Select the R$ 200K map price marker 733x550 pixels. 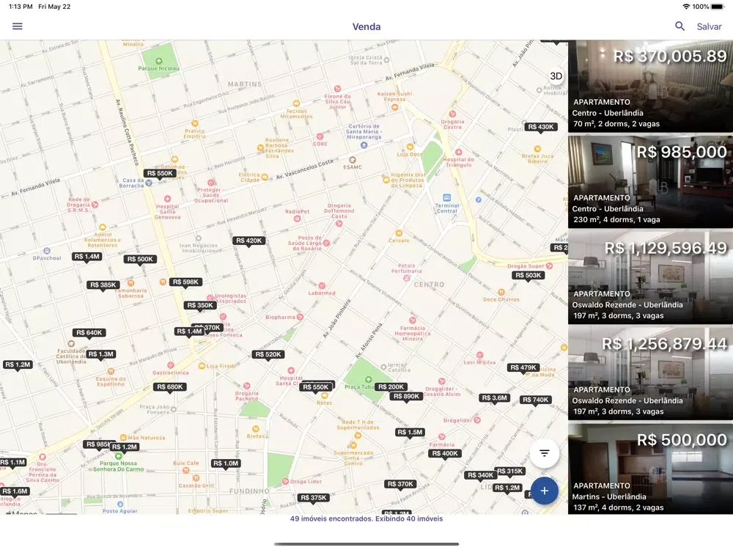point(391,386)
